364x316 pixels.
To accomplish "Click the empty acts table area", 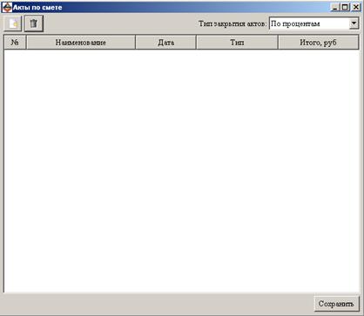I will click(182, 171).
